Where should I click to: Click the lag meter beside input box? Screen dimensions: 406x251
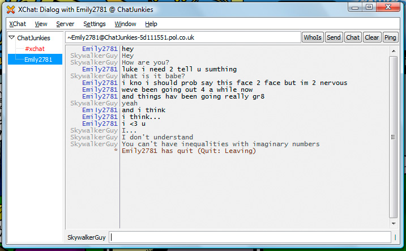(x=395, y=237)
